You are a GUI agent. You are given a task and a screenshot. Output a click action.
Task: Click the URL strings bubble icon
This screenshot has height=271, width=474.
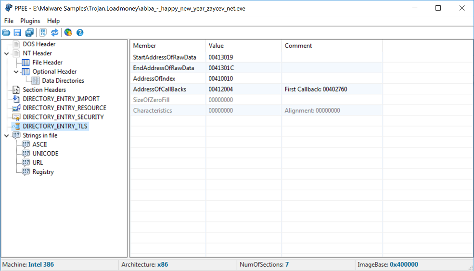coord(26,162)
